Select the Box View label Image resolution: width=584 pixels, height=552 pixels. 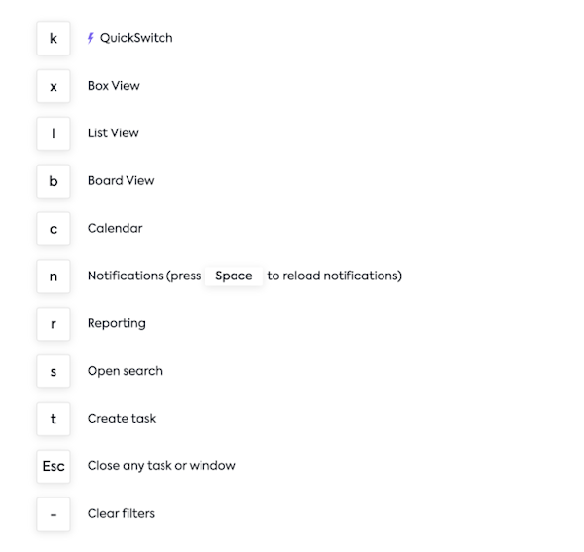114,86
